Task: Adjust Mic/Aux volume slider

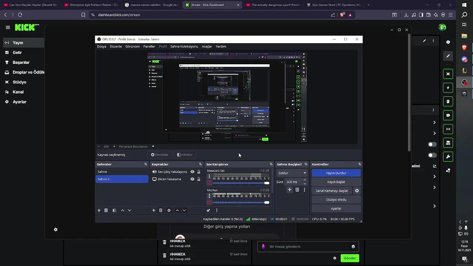Action: [241, 202]
